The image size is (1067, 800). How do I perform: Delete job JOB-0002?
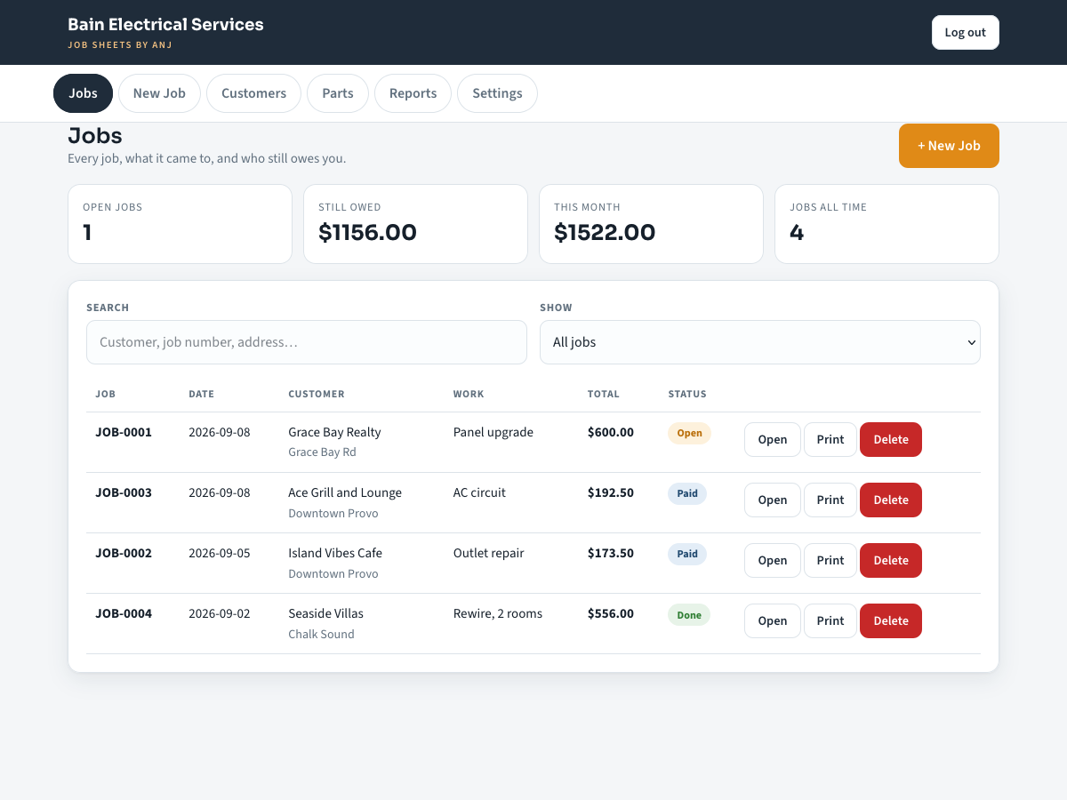(891, 560)
